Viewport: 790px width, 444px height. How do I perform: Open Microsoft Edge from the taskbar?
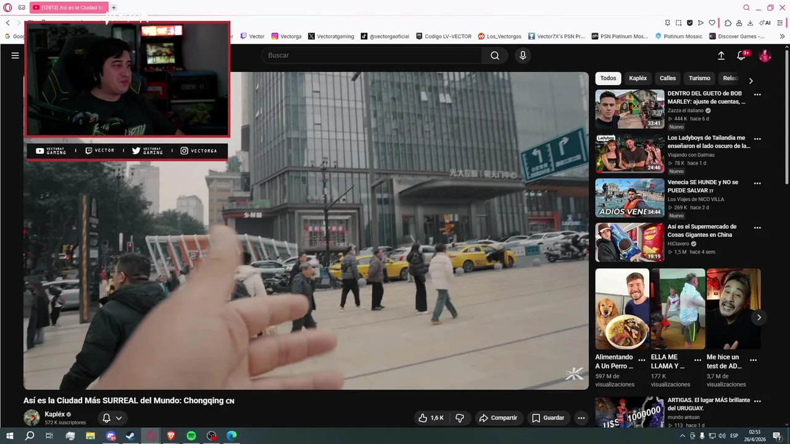click(x=231, y=436)
